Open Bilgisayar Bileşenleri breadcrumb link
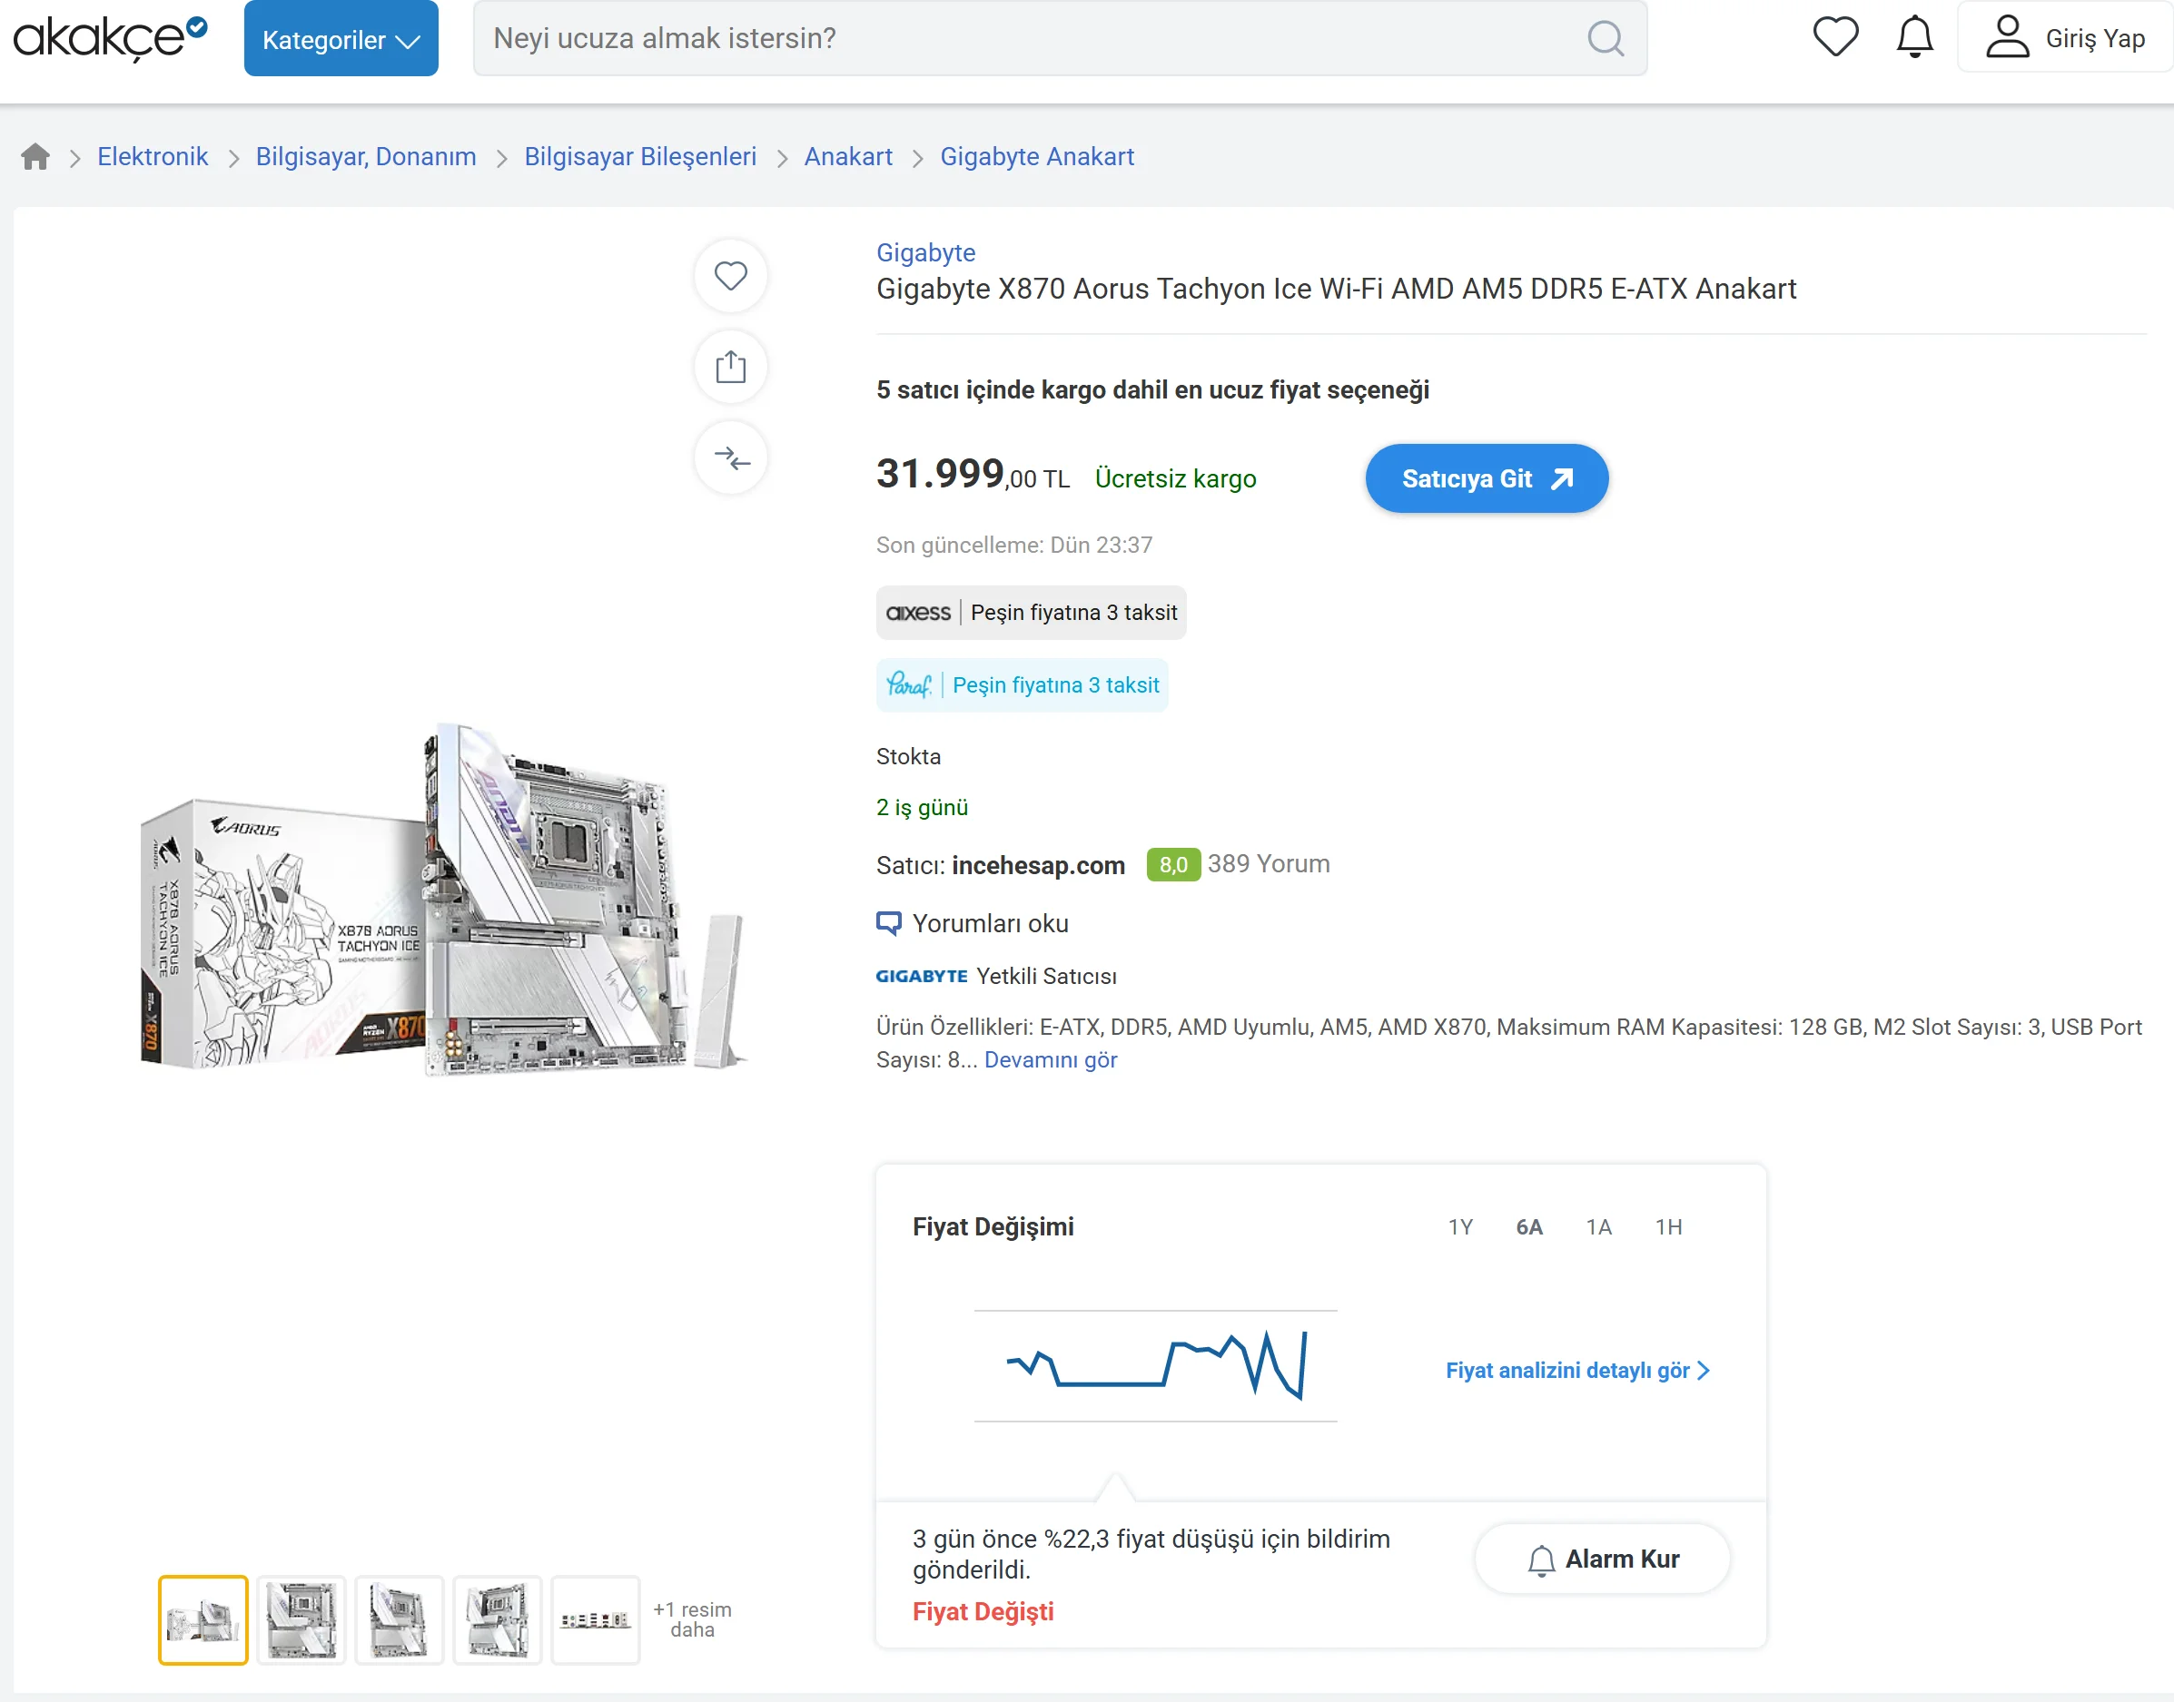The image size is (2174, 1702). [640, 156]
